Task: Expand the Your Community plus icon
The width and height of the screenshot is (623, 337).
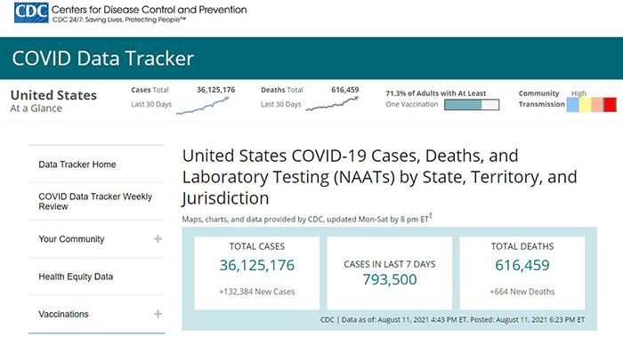Action: (158, 239)
